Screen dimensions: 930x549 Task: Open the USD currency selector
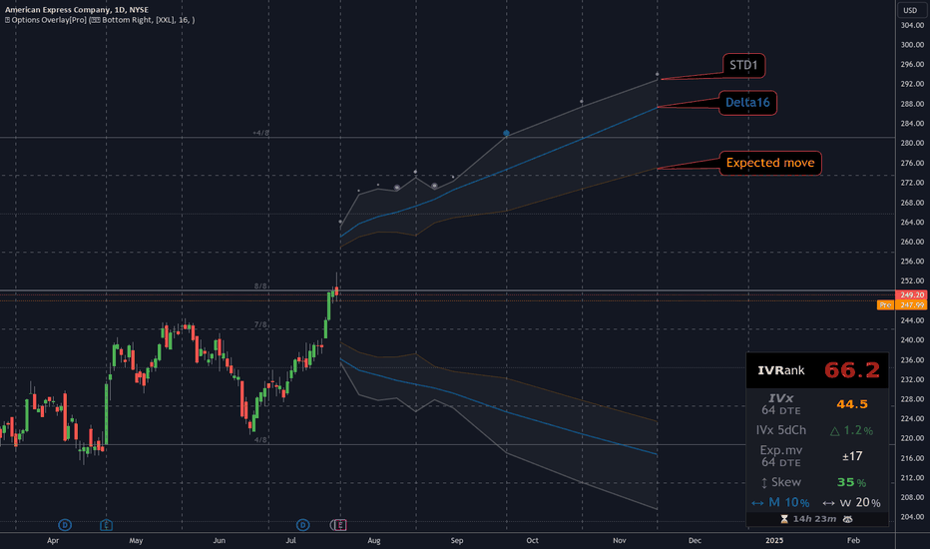[910, 10]
